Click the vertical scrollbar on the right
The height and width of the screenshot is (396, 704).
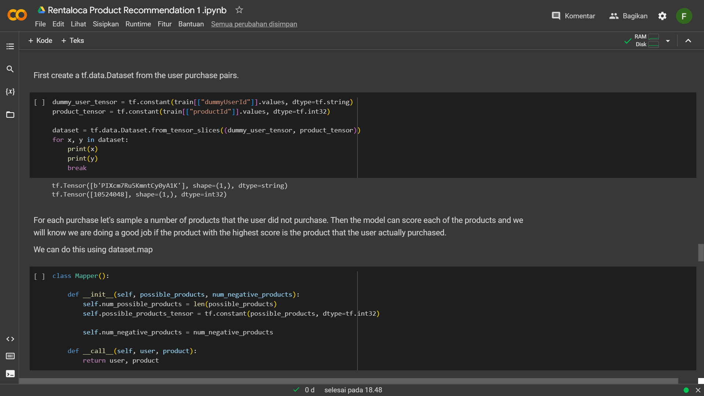pos(700,253)
